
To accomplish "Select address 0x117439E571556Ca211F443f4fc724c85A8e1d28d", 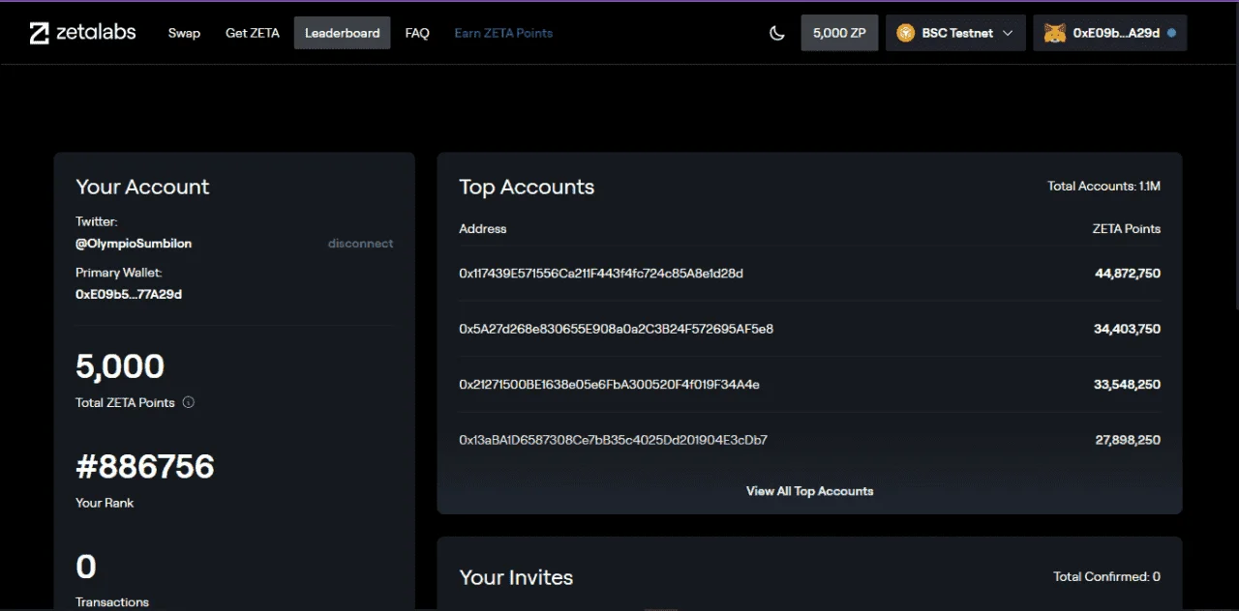I will pyautogui.click(x=601, y=274).
